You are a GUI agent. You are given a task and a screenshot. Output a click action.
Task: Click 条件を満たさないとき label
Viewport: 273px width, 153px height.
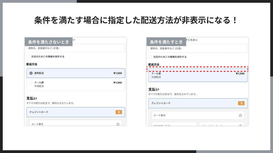(48, 42)
